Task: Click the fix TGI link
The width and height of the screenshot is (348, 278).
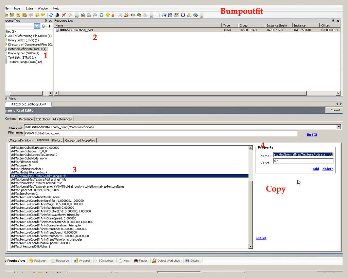Action: [312, 135]
